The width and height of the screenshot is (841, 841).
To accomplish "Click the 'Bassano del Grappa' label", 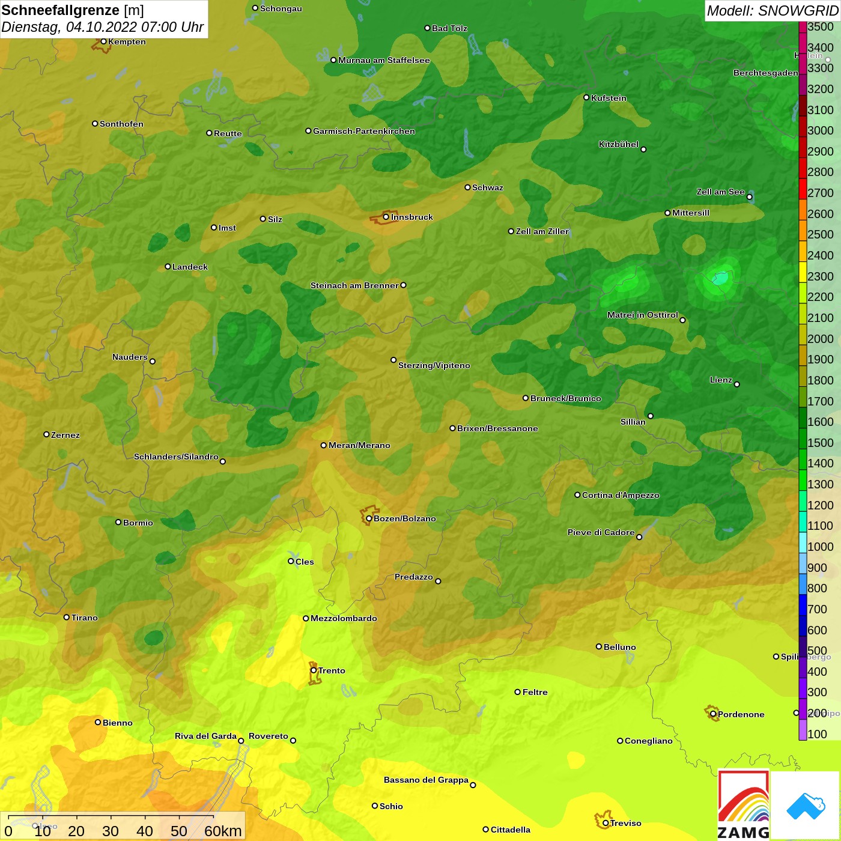I will point(427,780).
